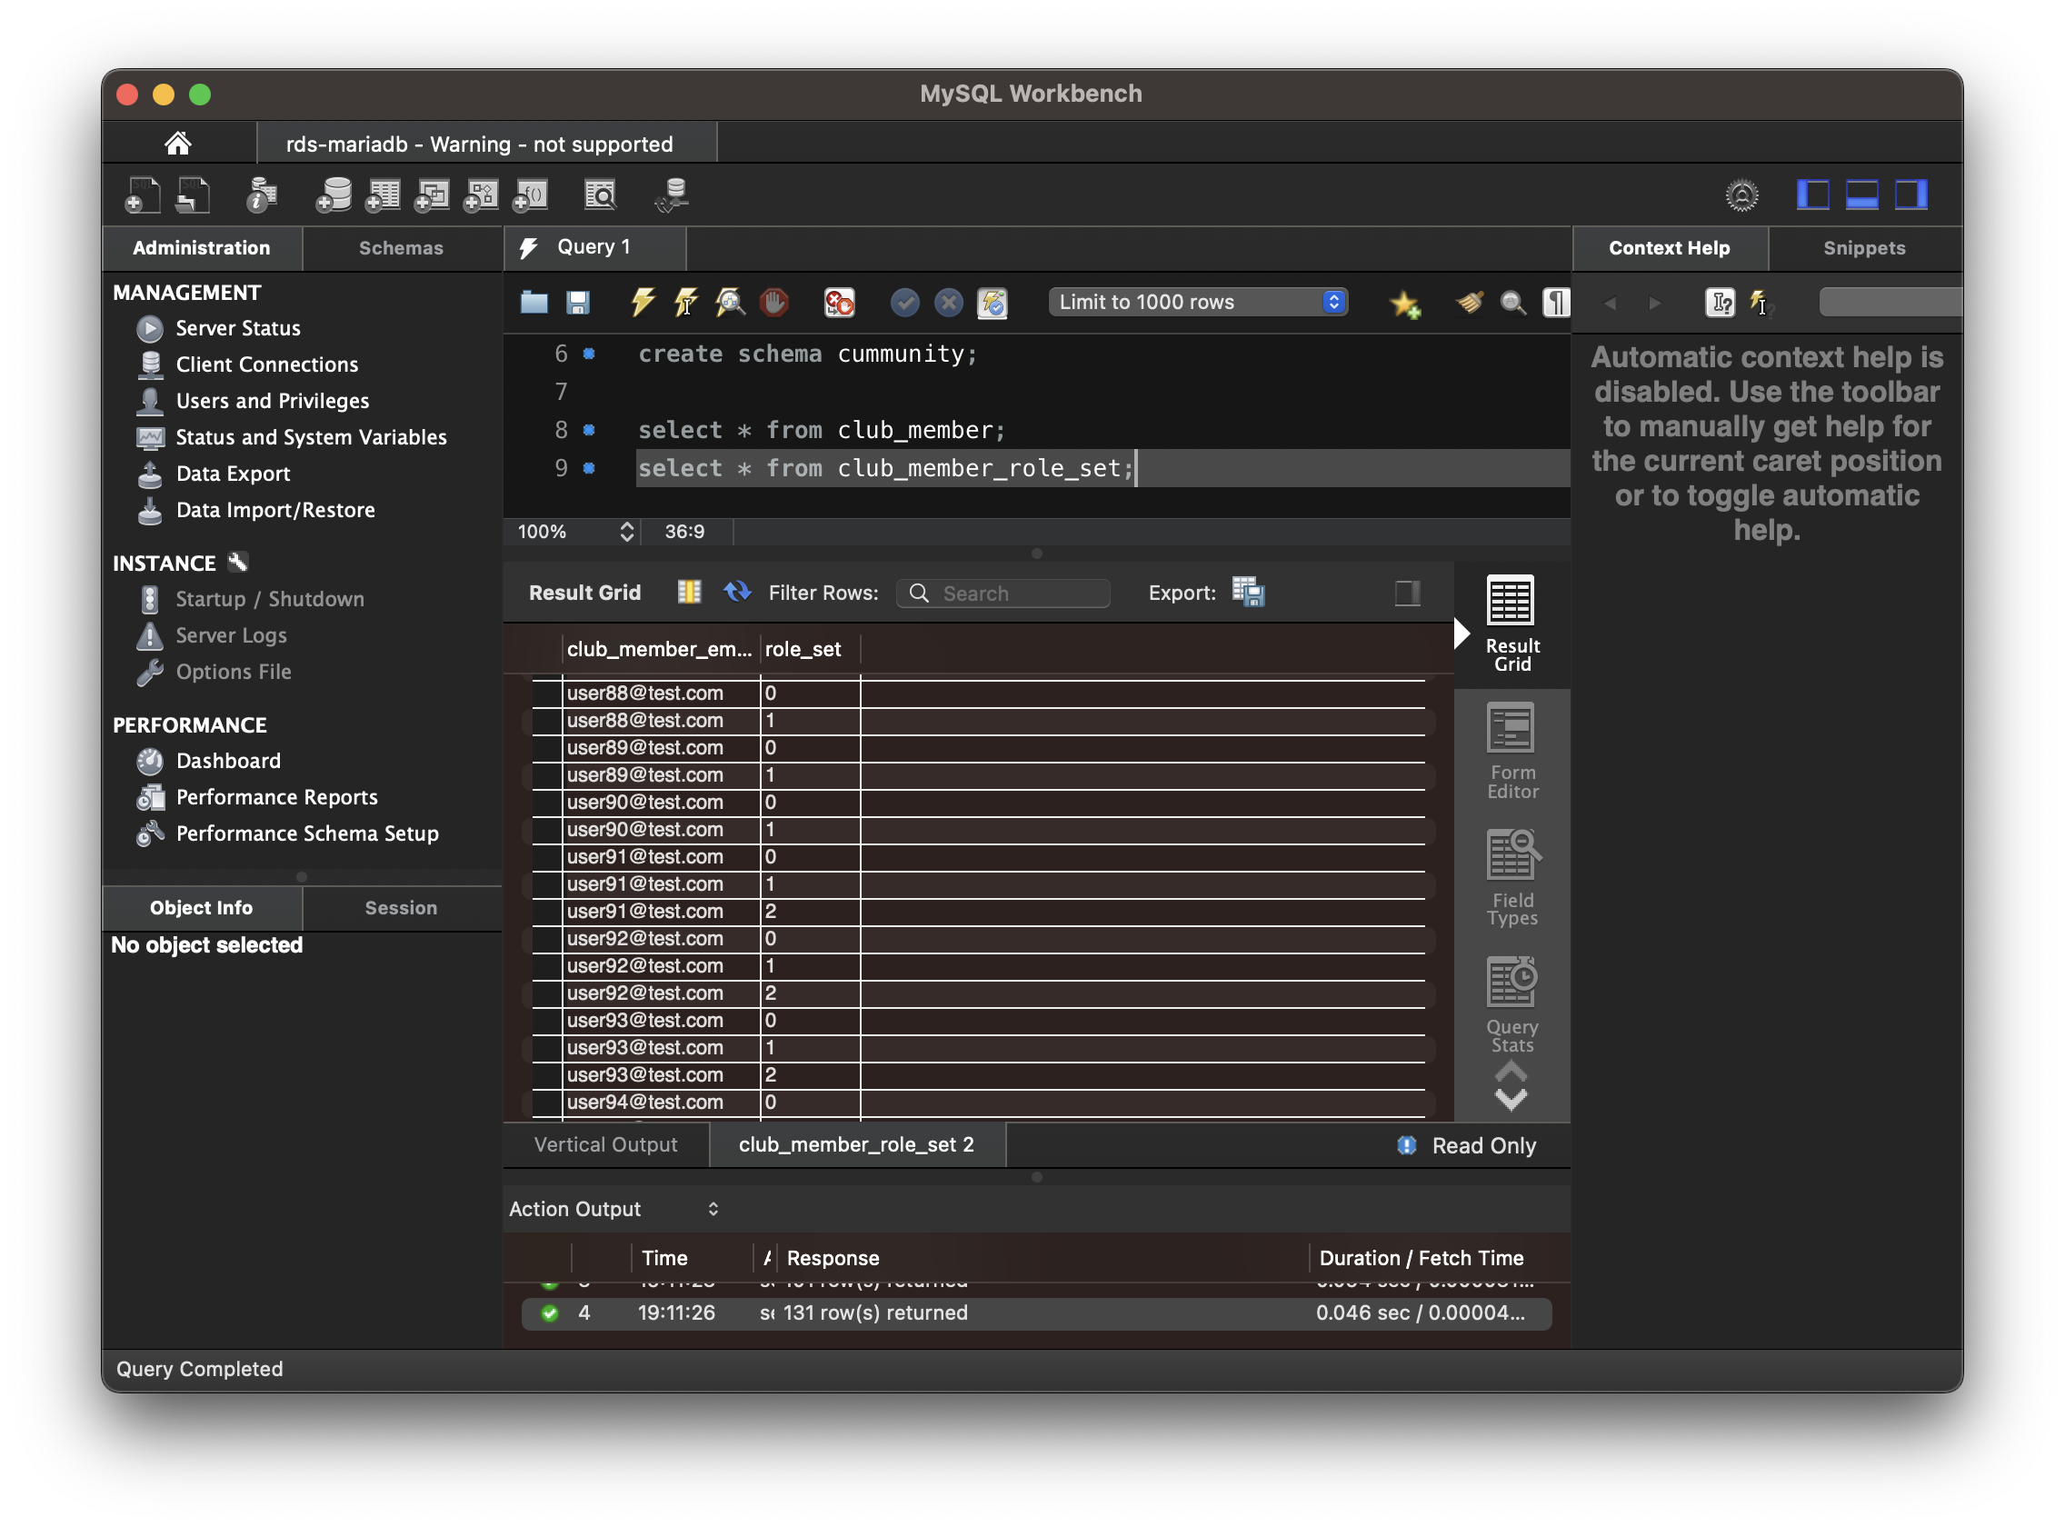Create new view toolbar icon

tap(432, 195)
